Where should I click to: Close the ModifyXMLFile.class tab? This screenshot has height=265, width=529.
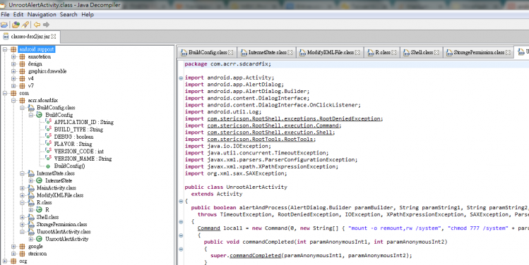point(357,53)
